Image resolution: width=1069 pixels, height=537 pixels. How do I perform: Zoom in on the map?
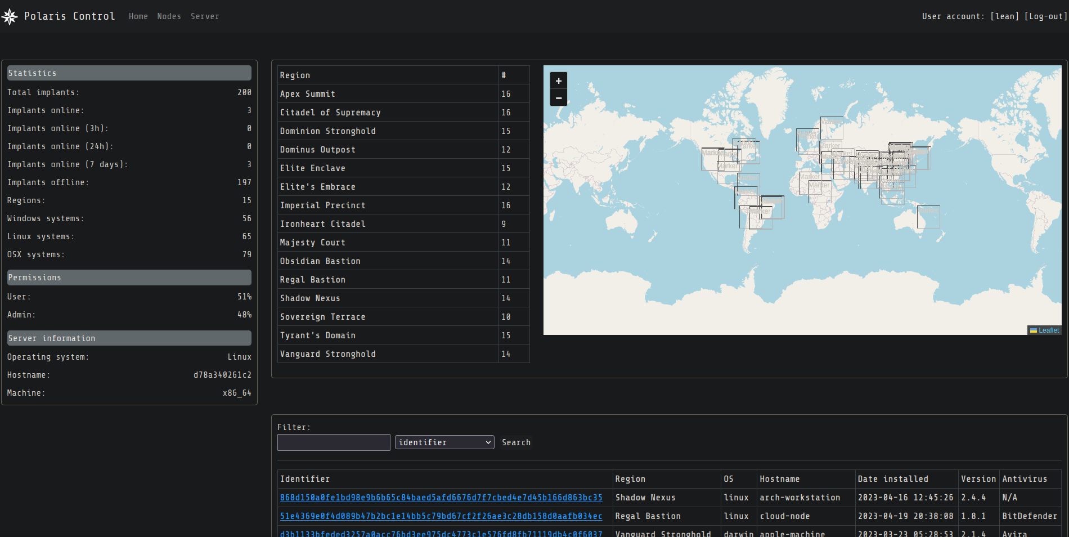click(x=559, y=81)
